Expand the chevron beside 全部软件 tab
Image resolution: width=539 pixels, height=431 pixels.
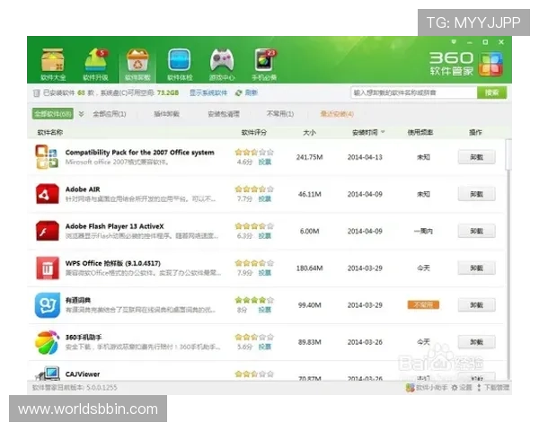click(81, 114)
